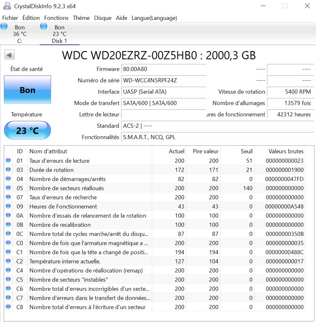Click the empty Lettre de lecteur field
316x322 pixels.
coord(164,114)
